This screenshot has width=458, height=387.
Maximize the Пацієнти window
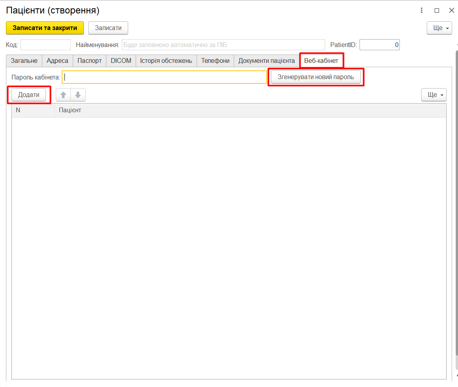(437, 11)
